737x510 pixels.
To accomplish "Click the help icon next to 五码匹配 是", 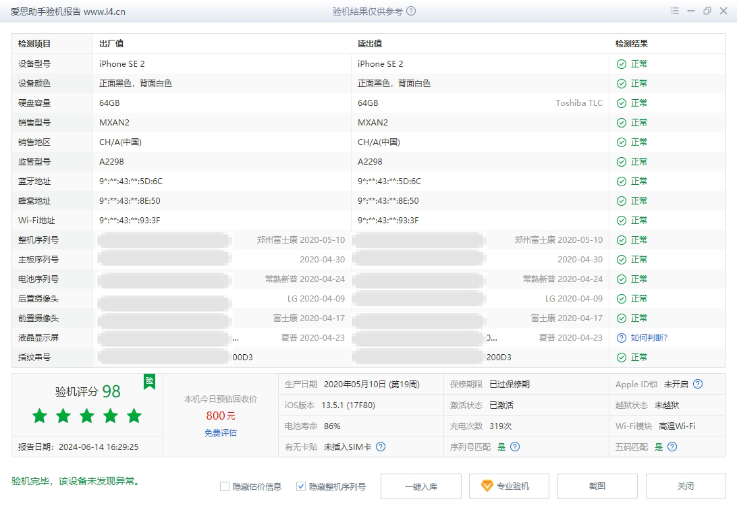I will click(672, 447).
